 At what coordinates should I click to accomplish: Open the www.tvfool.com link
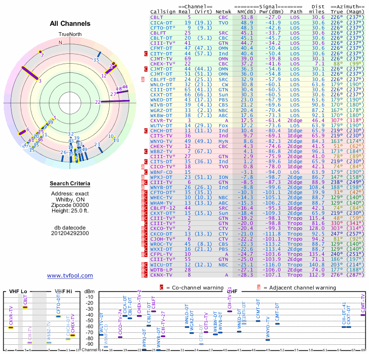[70, 276]
